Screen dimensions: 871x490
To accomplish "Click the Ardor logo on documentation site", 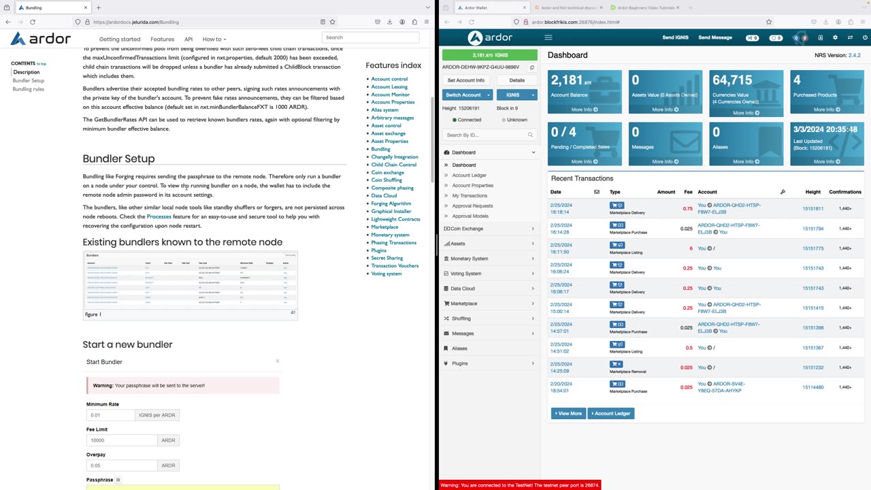I will pyautogui.click(x=40, y=39).
